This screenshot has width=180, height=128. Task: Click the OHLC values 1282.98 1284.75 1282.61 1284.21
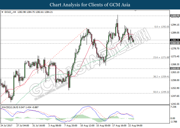35,12
